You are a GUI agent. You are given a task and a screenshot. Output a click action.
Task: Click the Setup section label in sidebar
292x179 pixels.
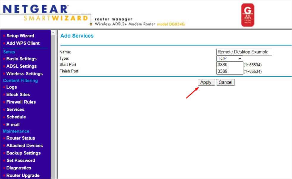click(9, 52)
